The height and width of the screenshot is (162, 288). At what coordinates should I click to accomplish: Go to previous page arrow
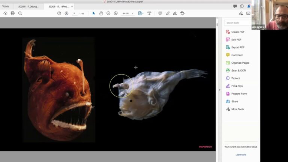pyautogui.click(x=59, y=13)
